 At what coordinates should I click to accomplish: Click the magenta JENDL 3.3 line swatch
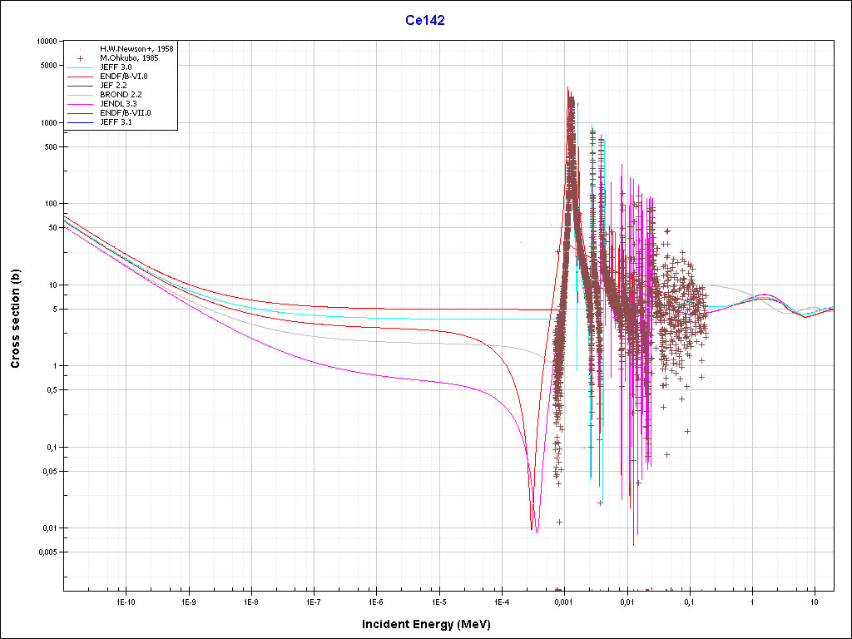82,104
